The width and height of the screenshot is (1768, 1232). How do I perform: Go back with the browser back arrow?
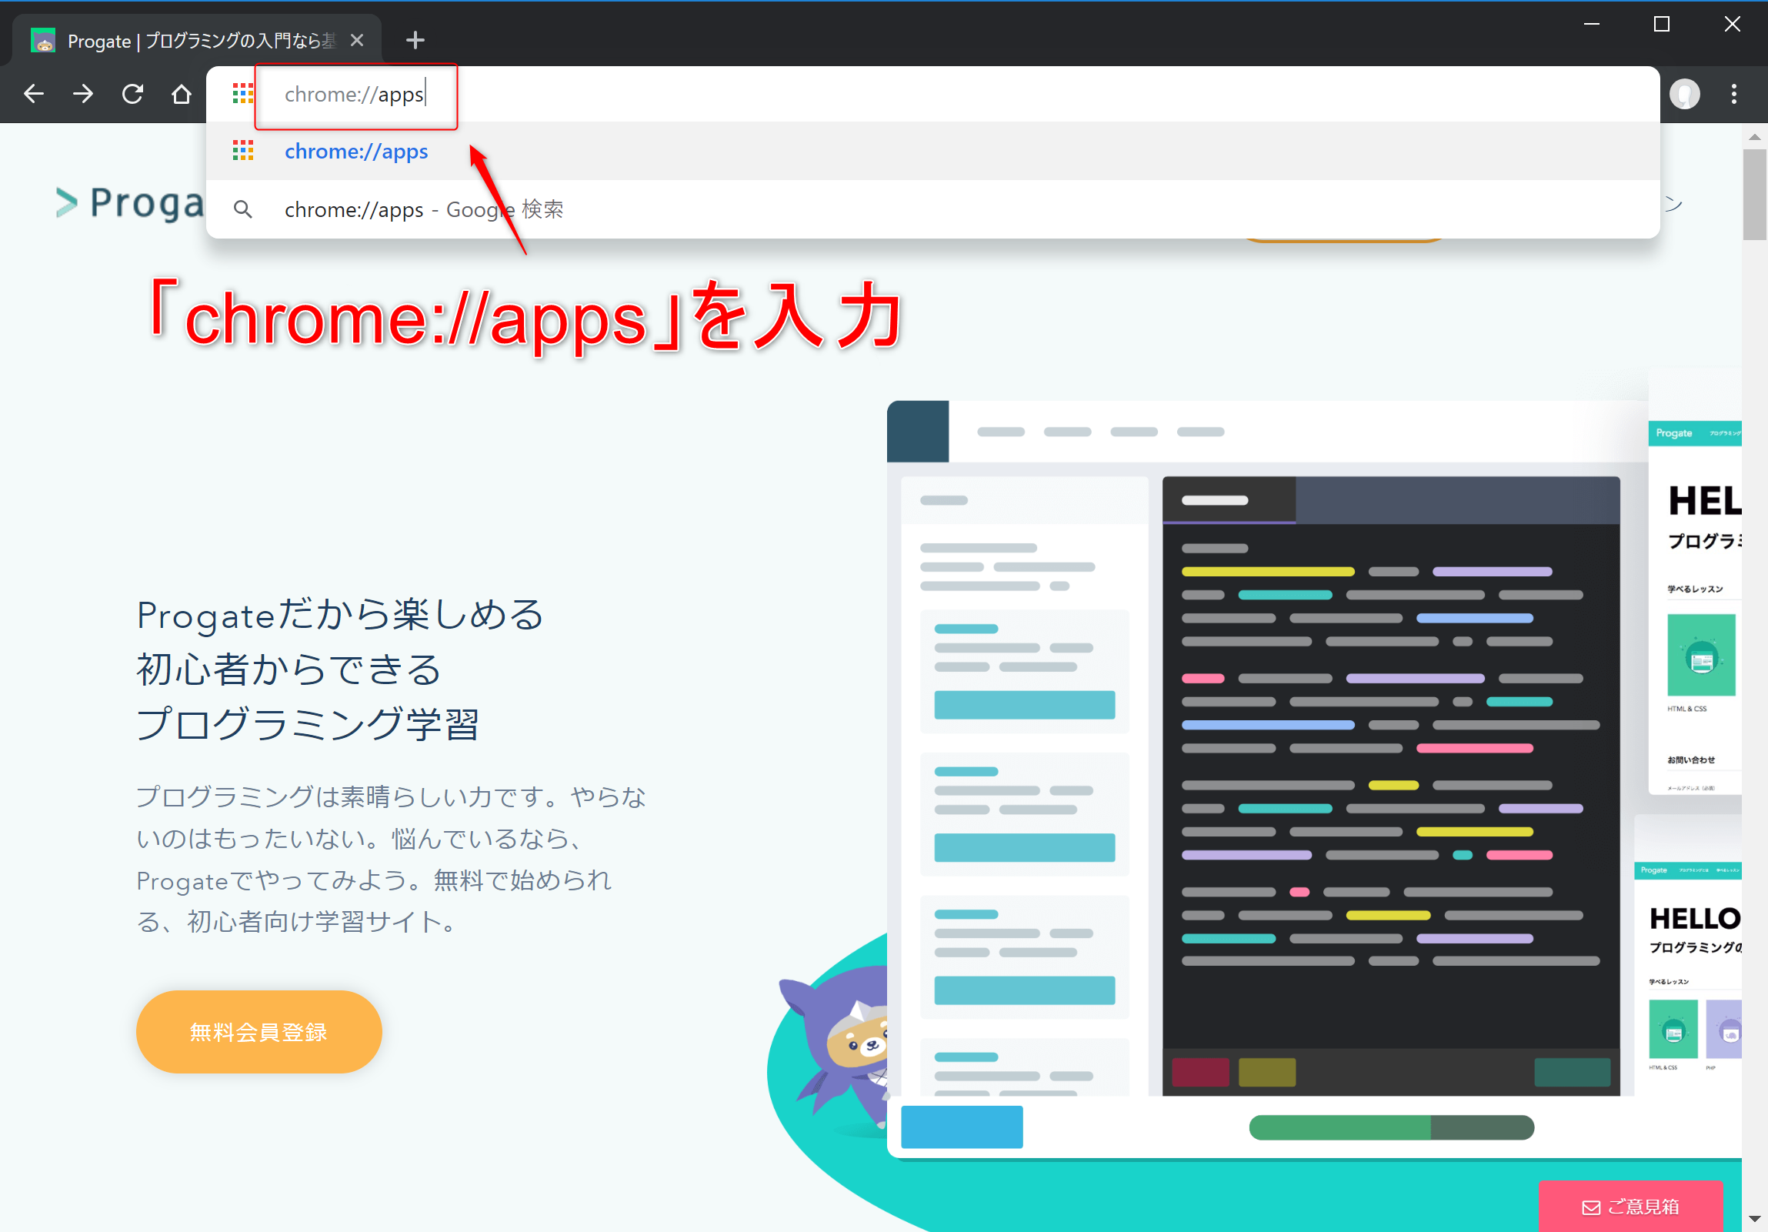click(x=34, y=94)
